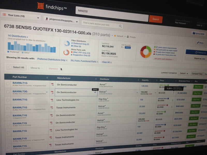Expand the Move to dropdown
The height and width of the screenshot is (155, 207).
point(41,68)
